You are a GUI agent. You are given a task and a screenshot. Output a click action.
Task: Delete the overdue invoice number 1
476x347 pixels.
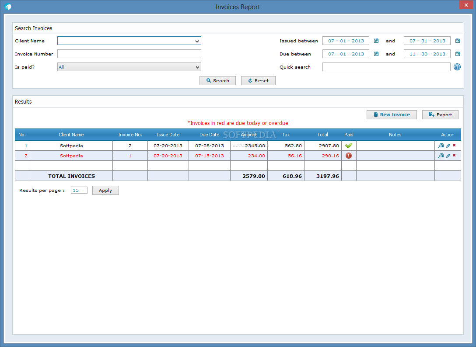(x=454, y=155)
